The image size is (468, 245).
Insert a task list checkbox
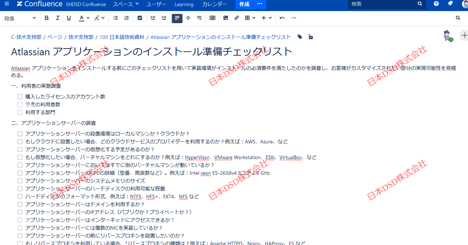pos(140,18)
